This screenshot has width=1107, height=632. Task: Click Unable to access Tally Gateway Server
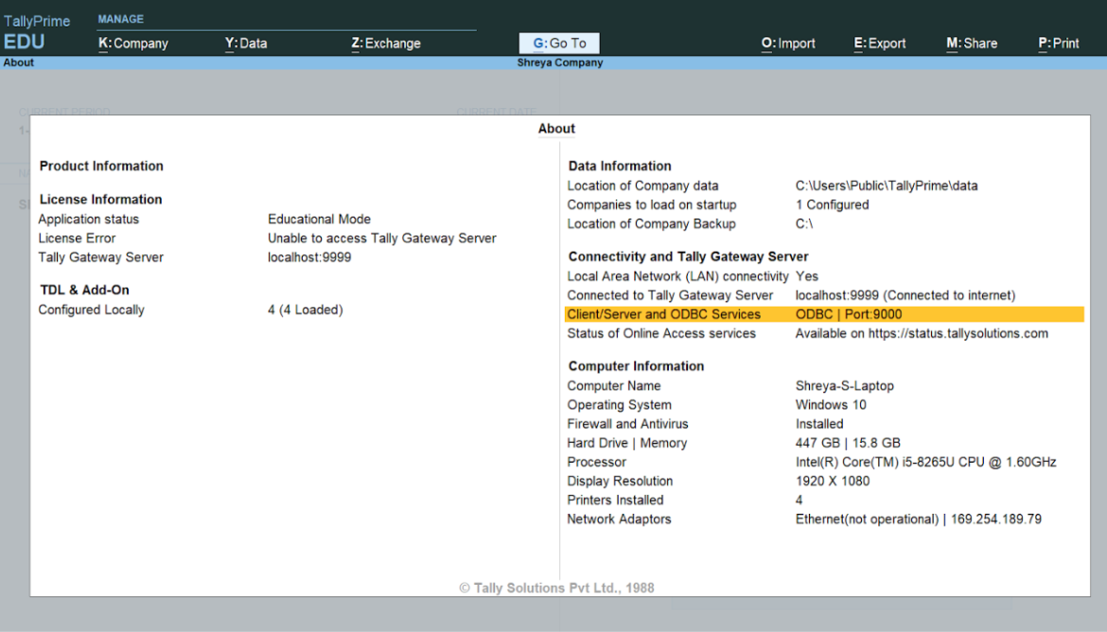coord(382,238)
